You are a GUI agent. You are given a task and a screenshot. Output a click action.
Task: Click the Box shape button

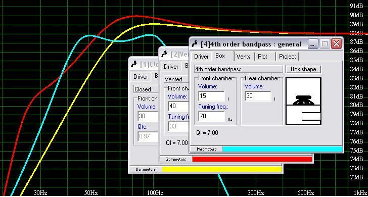tap(303, 69)
